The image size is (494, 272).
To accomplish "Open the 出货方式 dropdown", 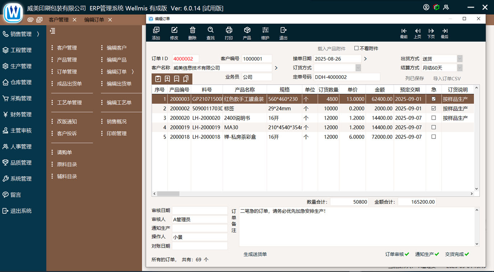I will (x=460, y=58).
